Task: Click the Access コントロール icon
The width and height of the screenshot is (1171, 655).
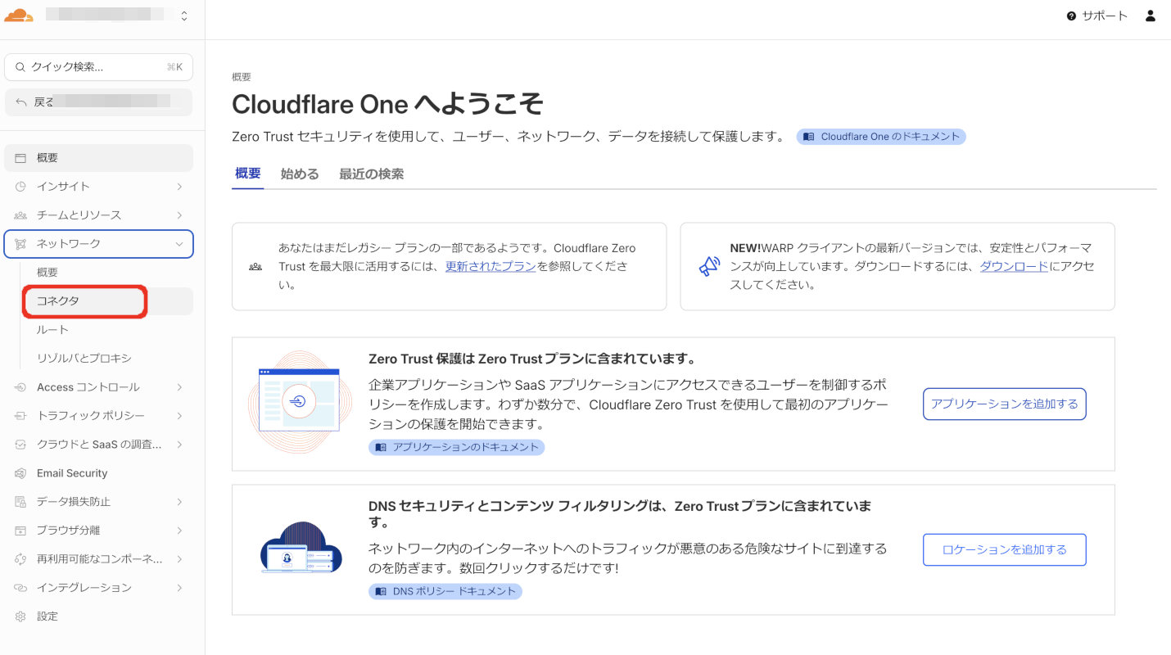Action: (x=20, y=387)
